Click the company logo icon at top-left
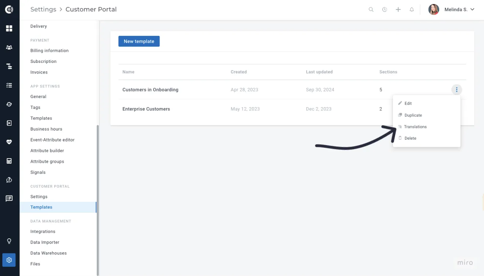Screen dimensions: 484x276 click(x=9, y=10)
